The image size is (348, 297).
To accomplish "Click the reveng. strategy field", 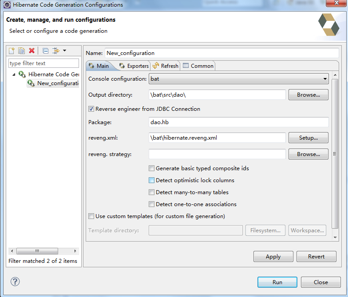I will pyautogui.click(x=217, y=154).
